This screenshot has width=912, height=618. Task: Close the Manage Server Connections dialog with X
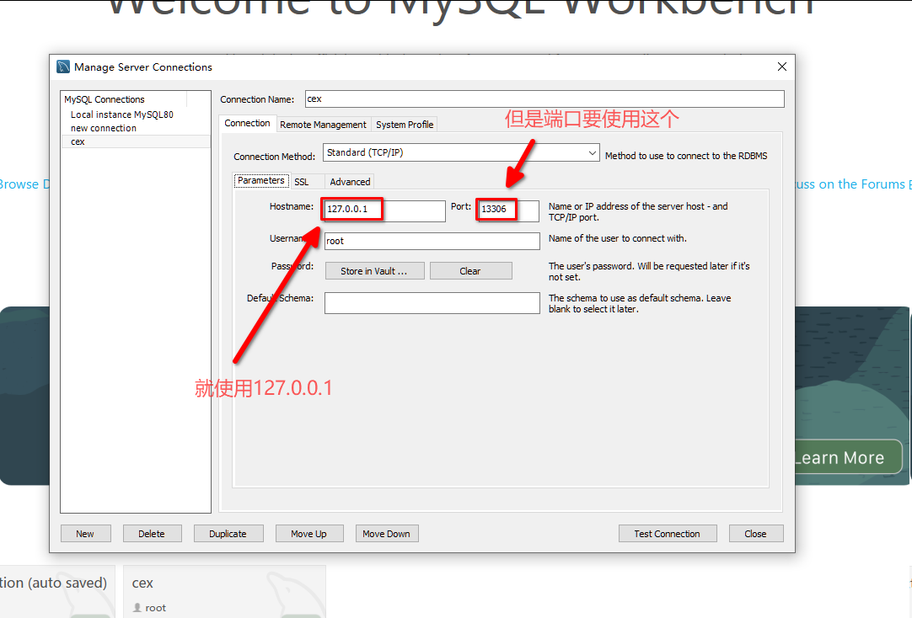click(x=782, y=67)
